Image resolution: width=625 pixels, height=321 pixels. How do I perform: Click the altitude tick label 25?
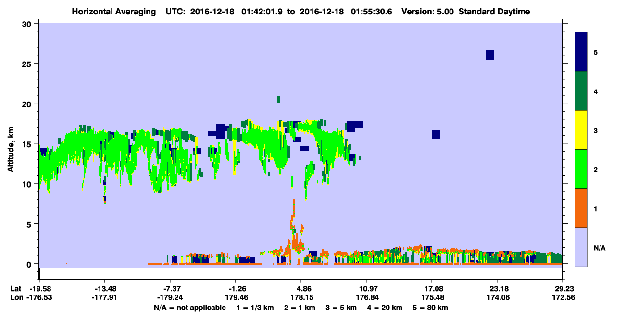[x=27, y=64]
